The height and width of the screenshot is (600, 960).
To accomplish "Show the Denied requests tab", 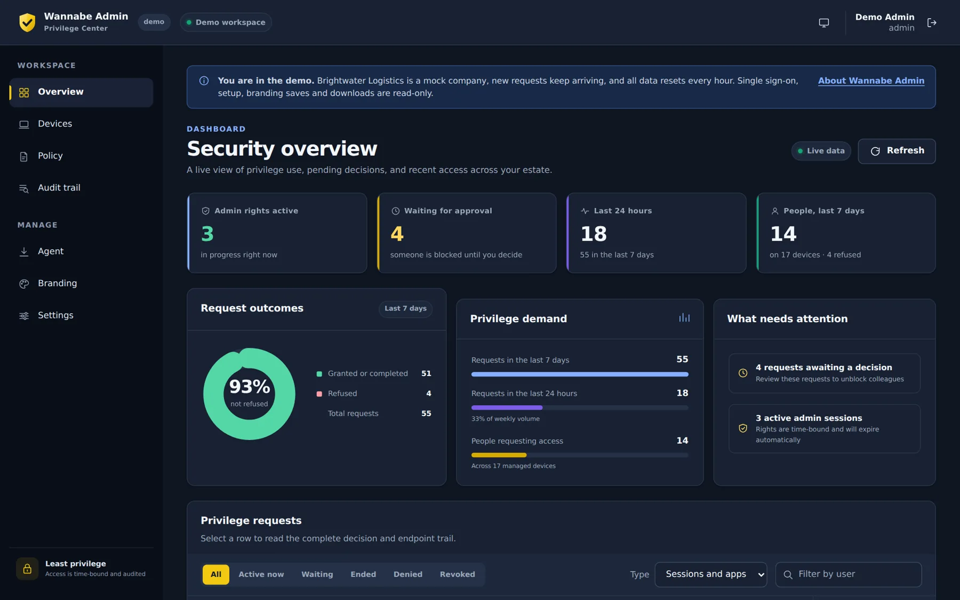I will pyautogui.click(x=408, y=574).
